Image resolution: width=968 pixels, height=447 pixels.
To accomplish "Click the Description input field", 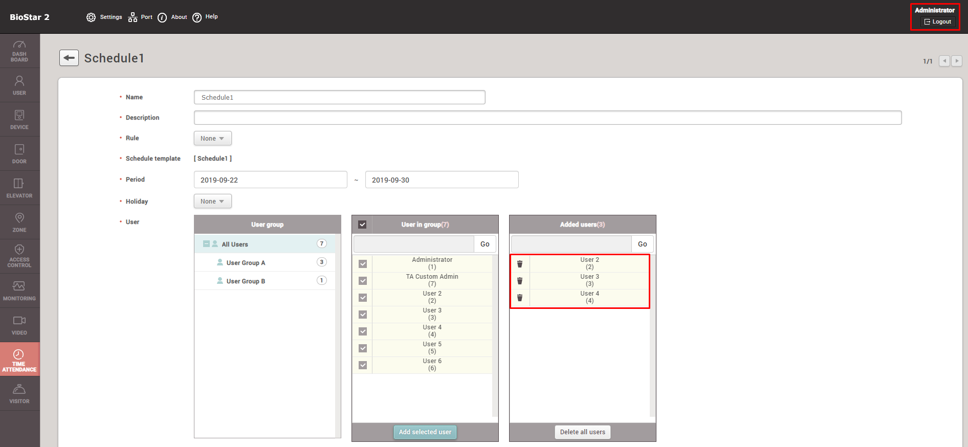I will click(547, 118).
